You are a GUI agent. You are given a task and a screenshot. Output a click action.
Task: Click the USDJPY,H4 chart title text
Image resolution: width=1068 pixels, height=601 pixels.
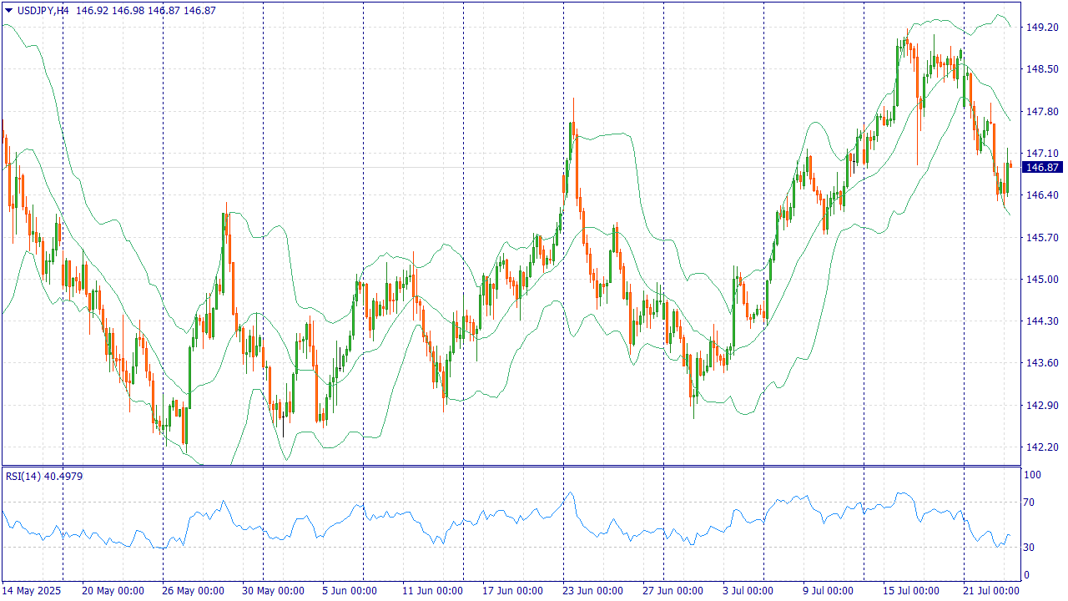click(x=43, y=10)
